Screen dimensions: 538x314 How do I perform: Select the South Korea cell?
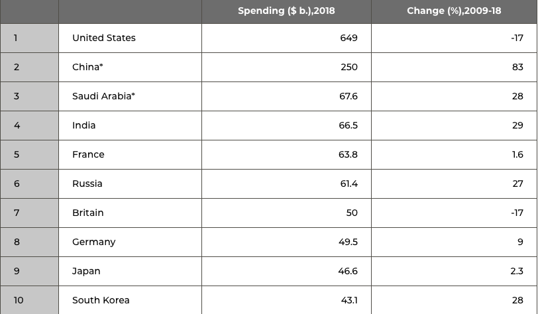101,300
